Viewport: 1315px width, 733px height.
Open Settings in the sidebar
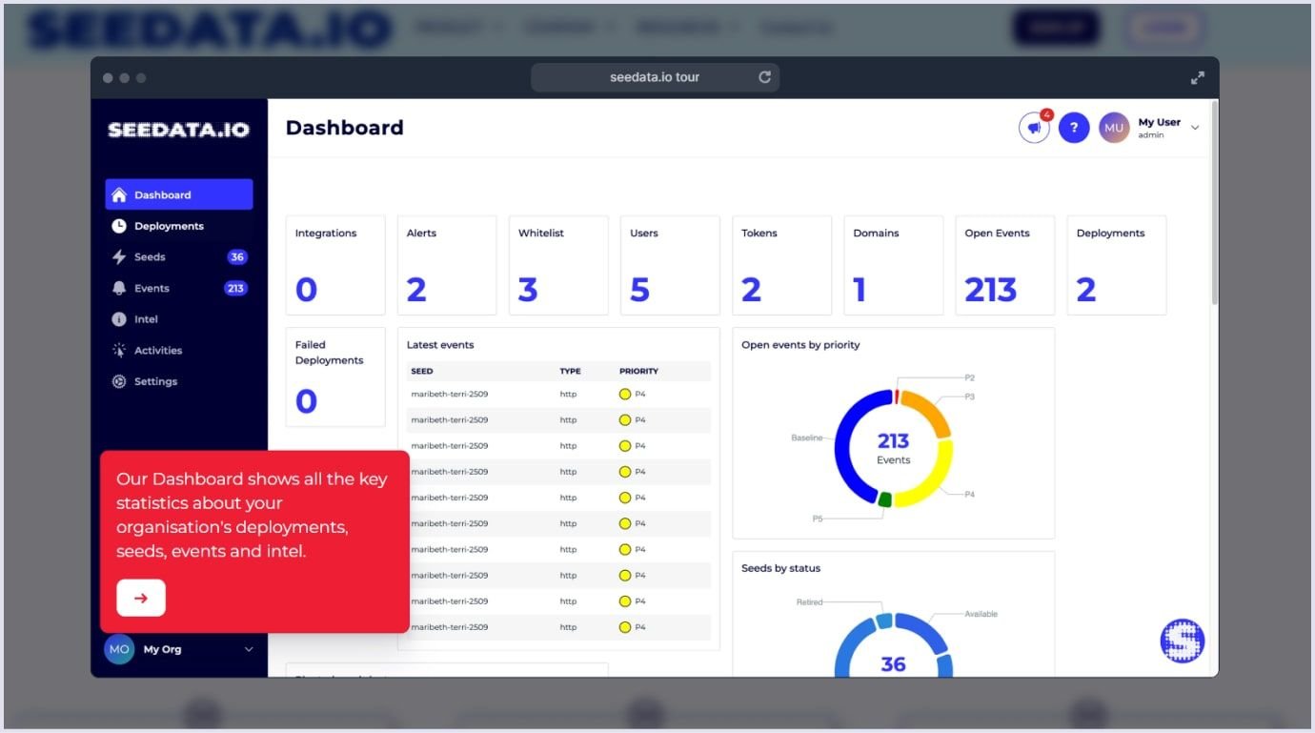[178, 381]
